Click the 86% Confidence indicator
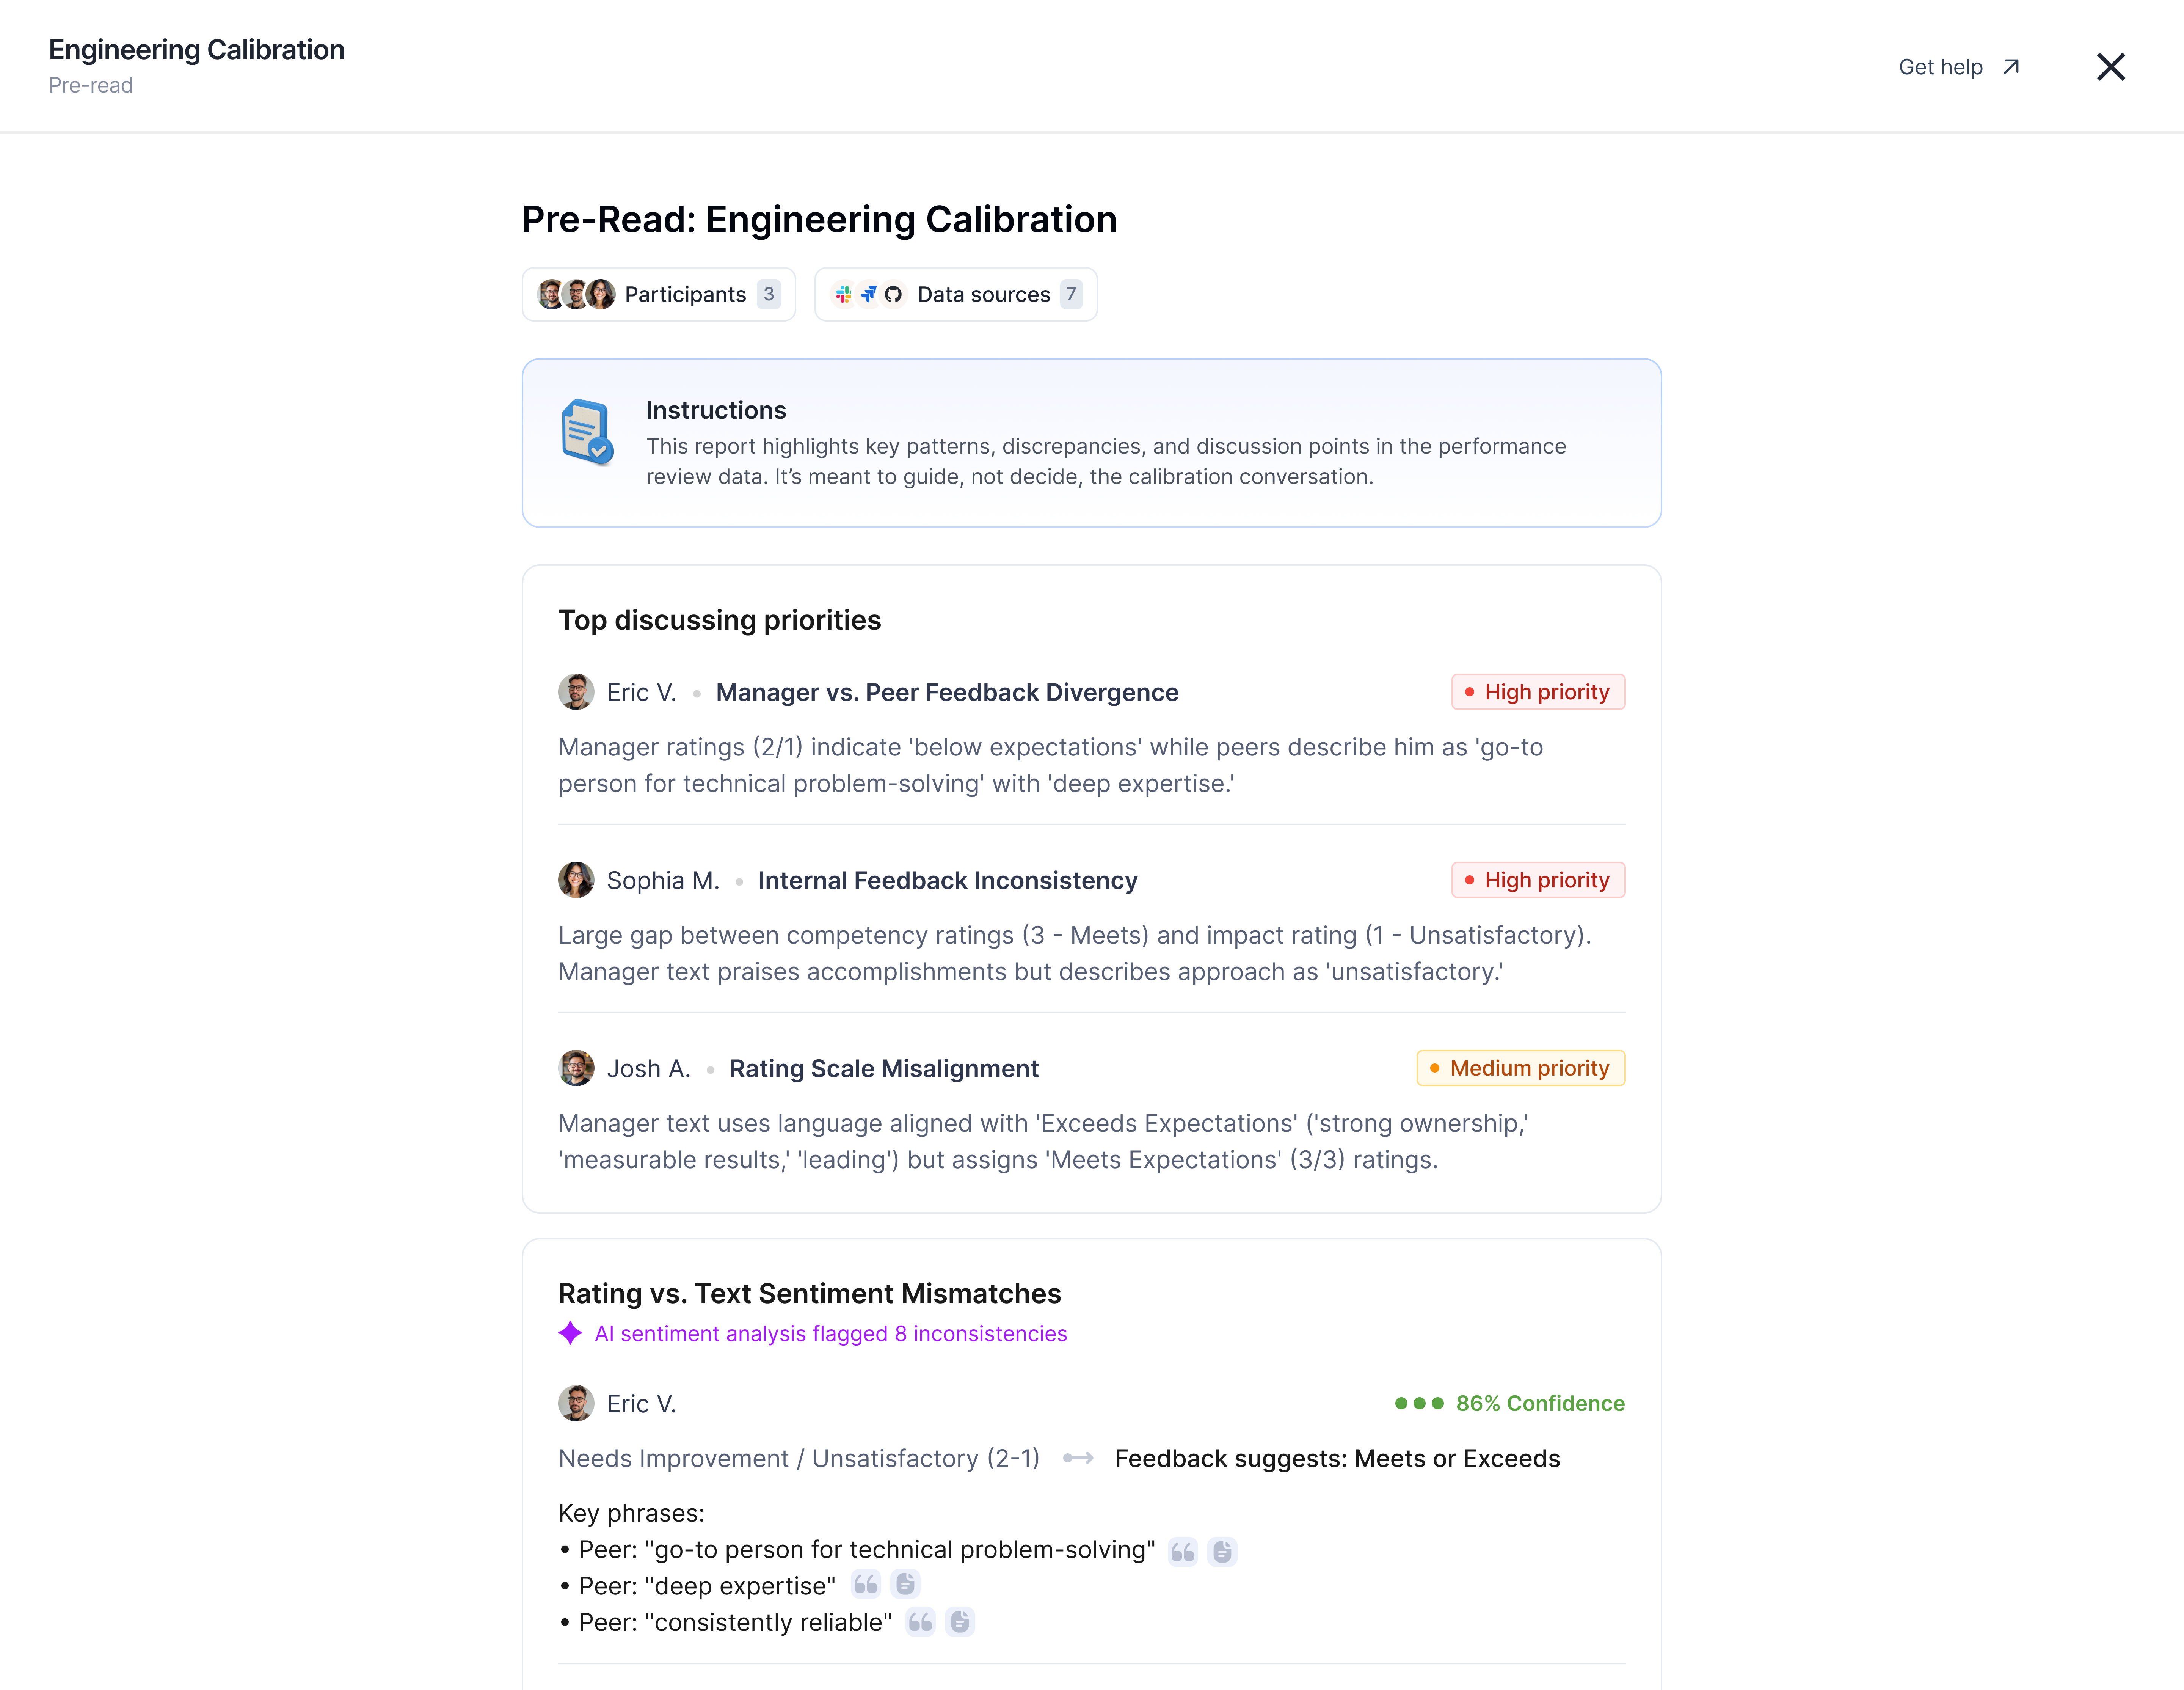The image size is (2184, 1690). 1509,1403
